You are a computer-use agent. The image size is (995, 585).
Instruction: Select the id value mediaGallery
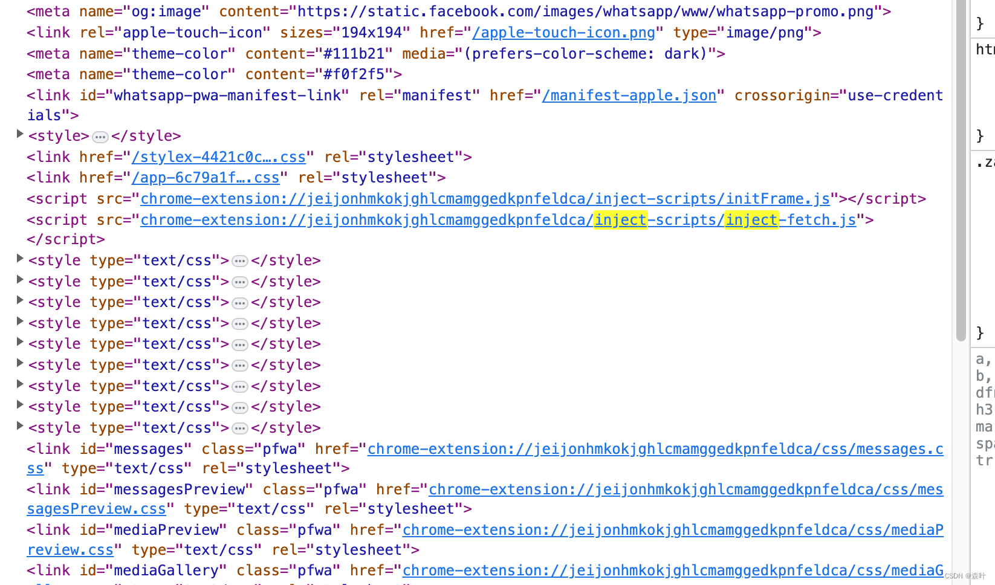click(166, 570)
